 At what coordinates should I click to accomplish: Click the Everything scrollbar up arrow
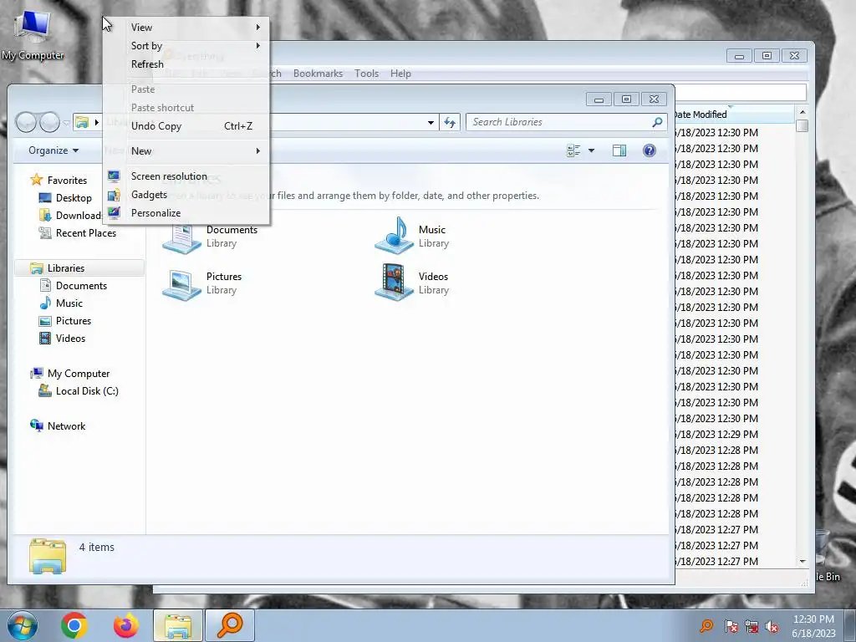click(802, 112)
